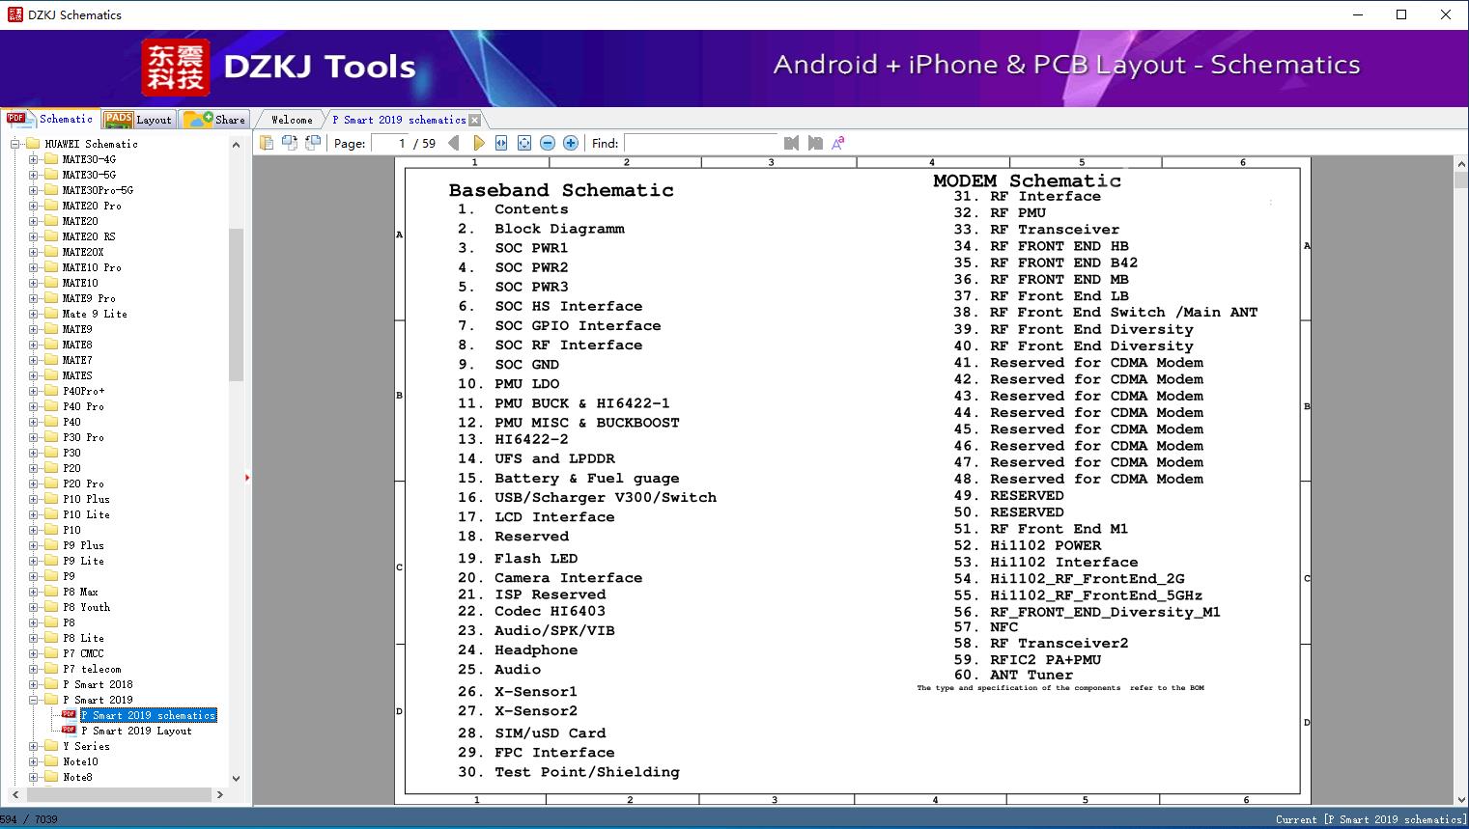This screenshot has width=1469, height=829.
Task: Expand the P10 Plus folder
Action: pos(34,499)
